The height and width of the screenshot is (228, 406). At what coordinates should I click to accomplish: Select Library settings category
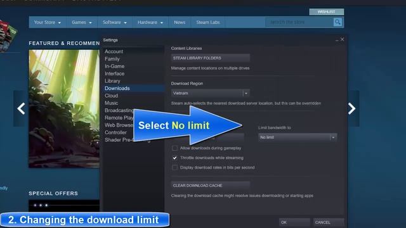tap(112, 81)
